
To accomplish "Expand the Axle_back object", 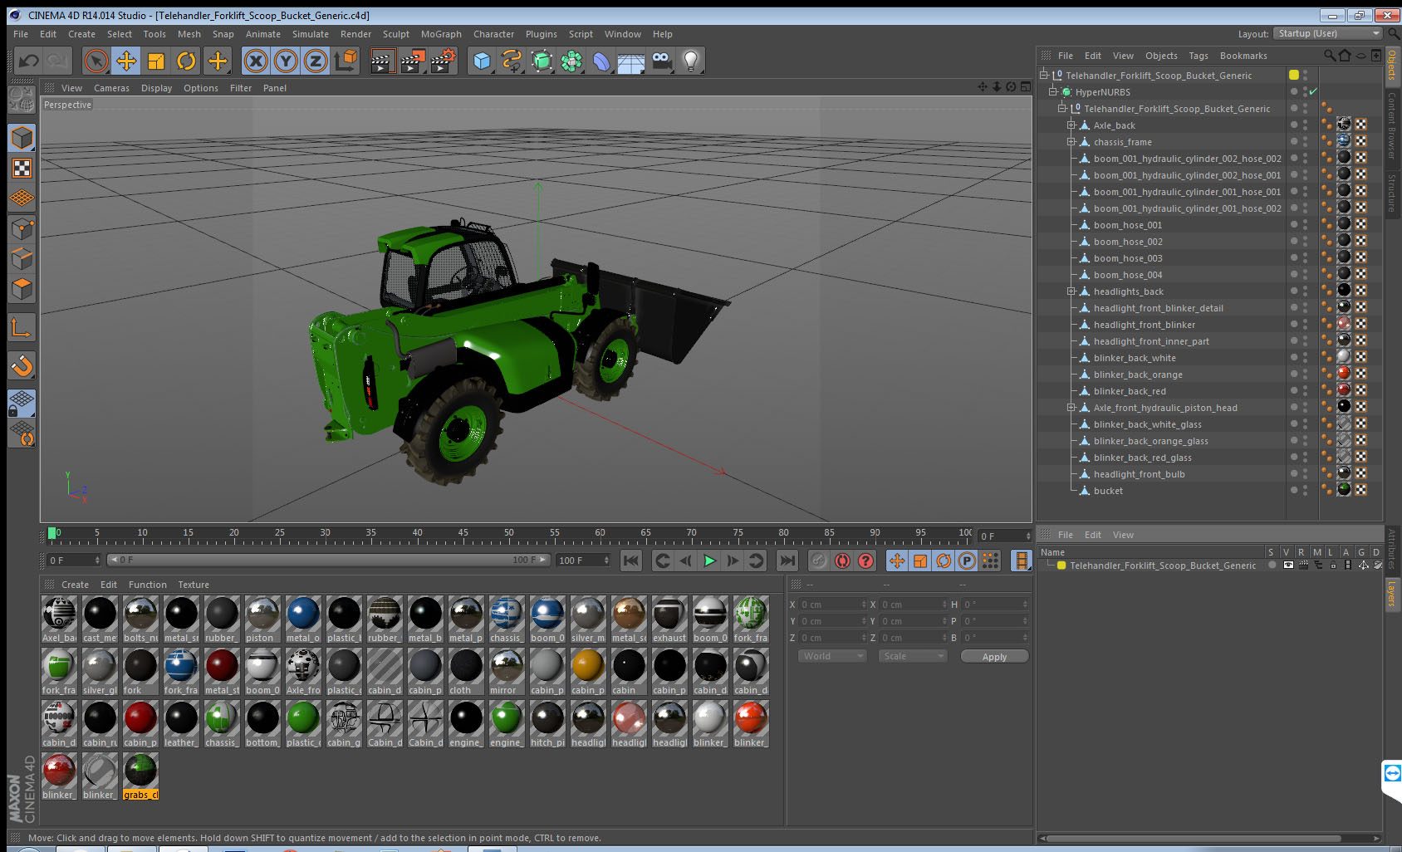I will 1071,125.
